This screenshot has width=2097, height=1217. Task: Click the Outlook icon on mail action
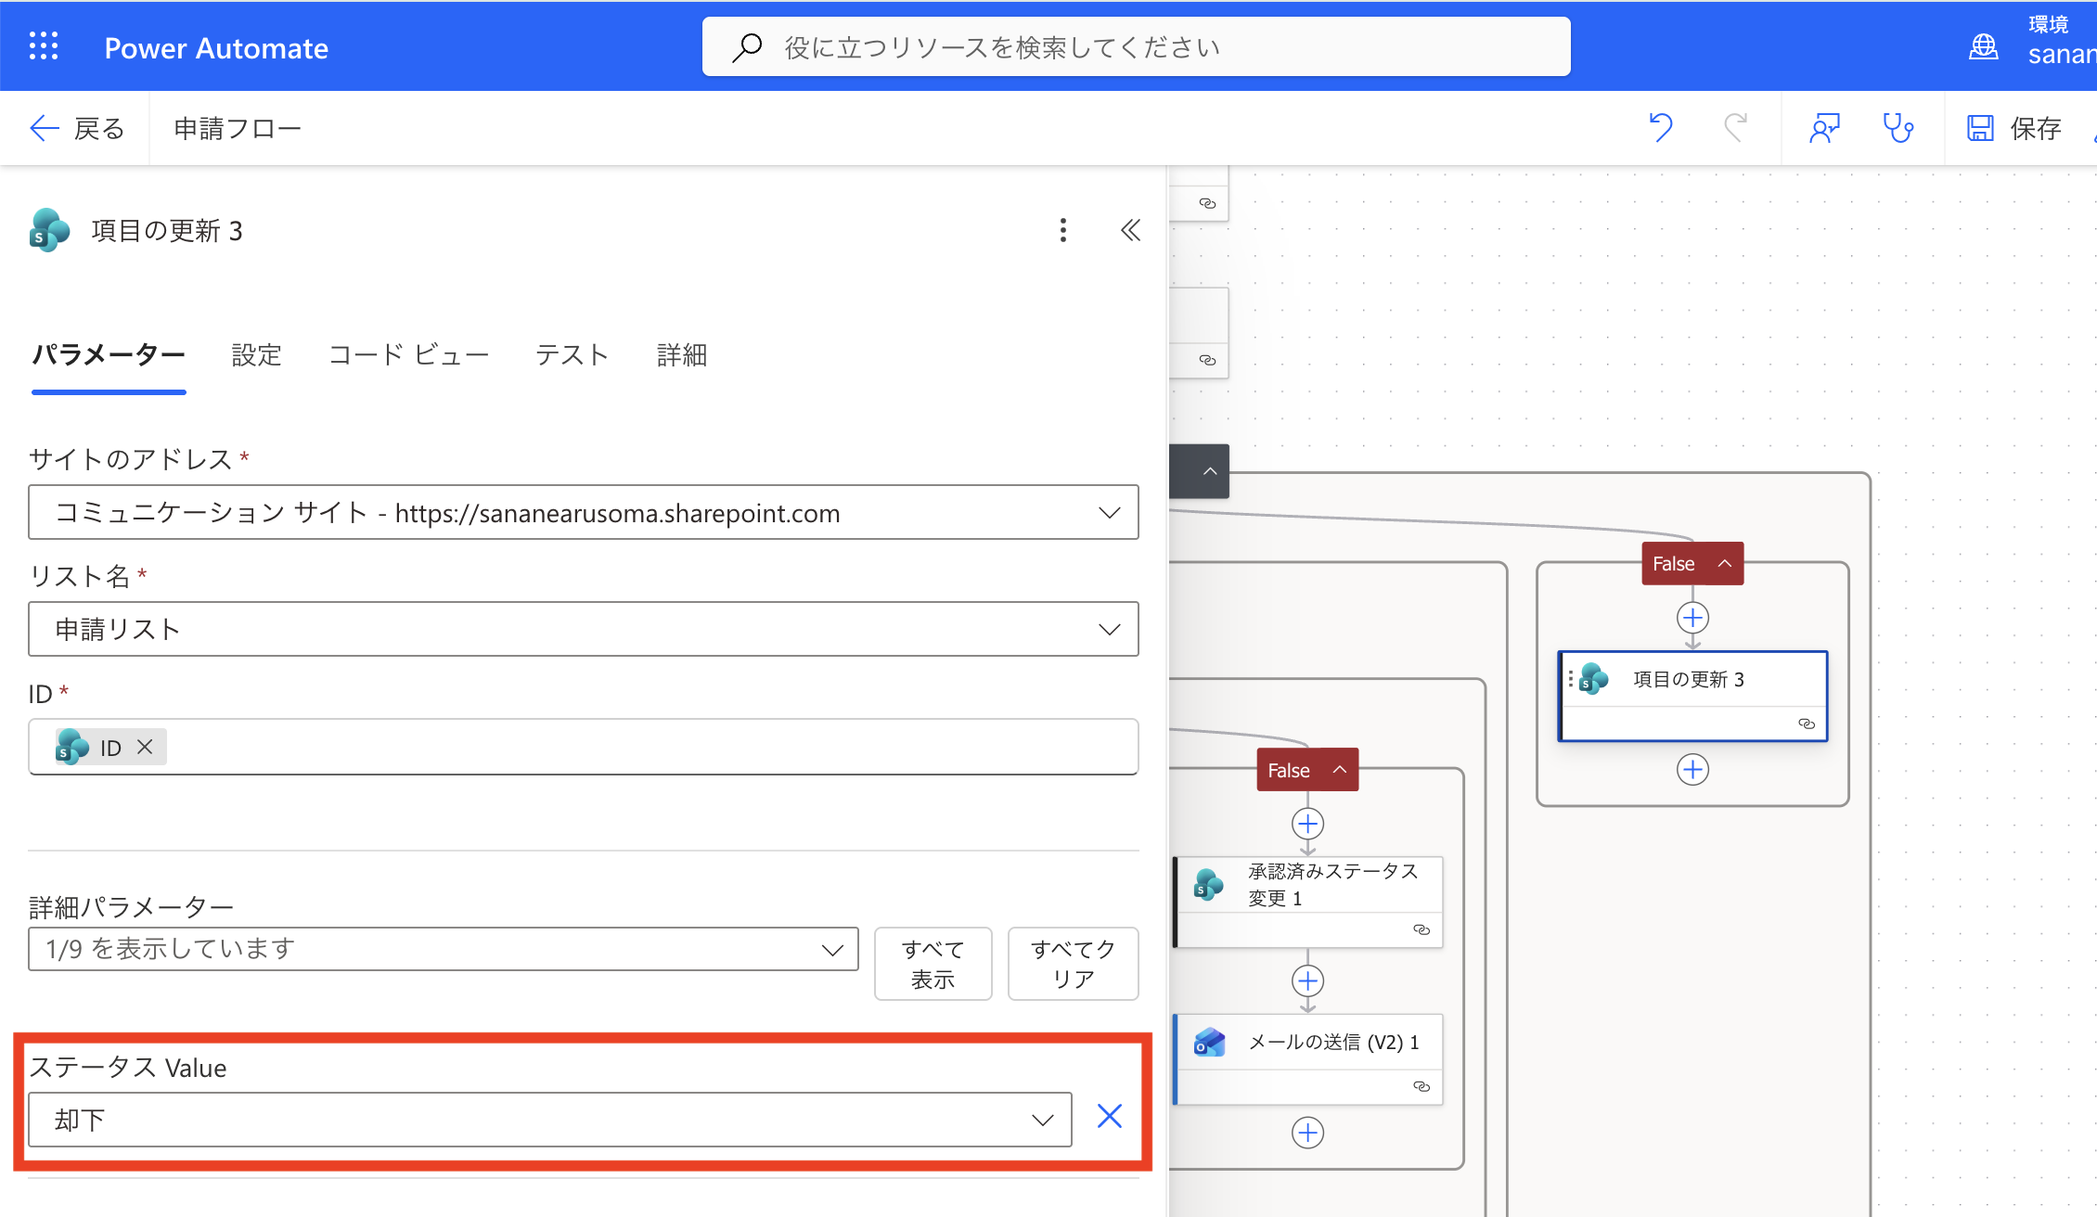point(1209,1043)
